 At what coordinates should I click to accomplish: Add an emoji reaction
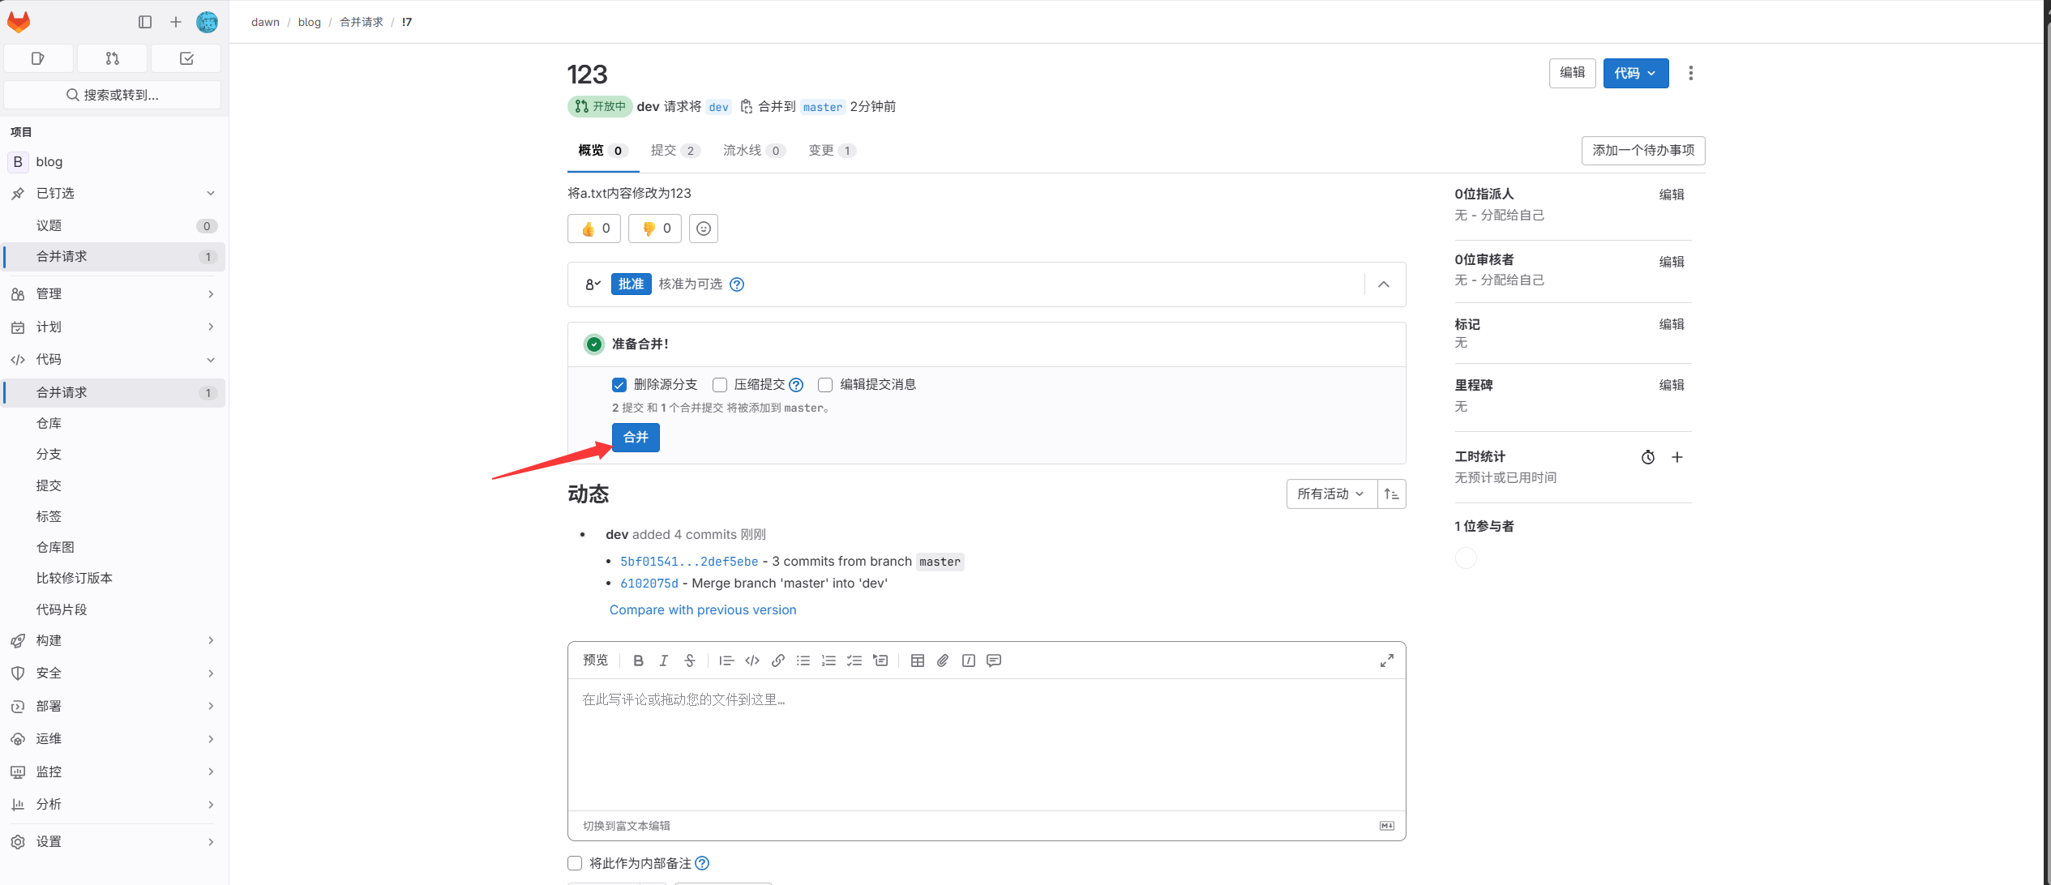704,229
